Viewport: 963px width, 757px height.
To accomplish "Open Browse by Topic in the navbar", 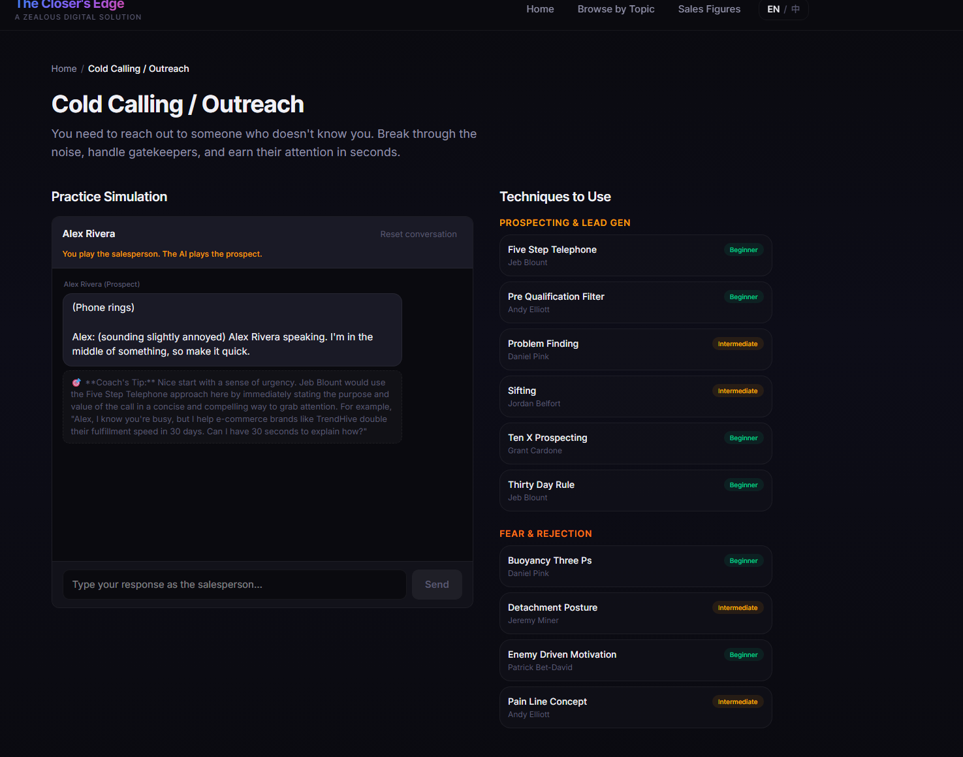I will pyautogui.click(x=616, y=9).
